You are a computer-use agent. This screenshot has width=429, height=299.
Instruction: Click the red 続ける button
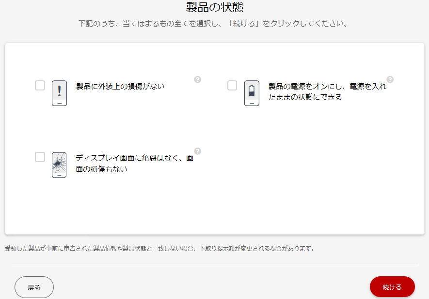click(392, 287)
